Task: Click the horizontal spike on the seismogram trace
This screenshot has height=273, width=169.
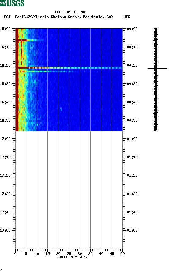Action: [157, 68]
